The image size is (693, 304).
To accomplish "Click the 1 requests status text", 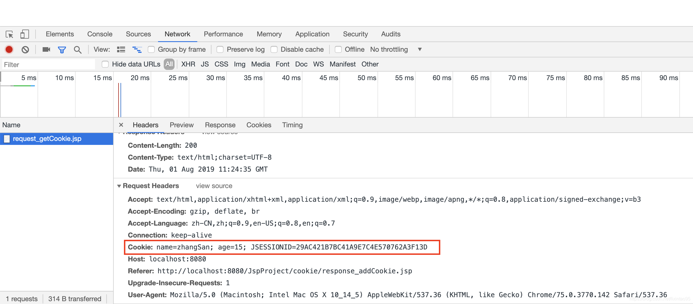I will point(22,299).
